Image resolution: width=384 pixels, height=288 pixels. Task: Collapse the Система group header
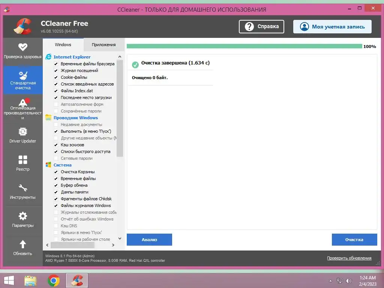63,165
